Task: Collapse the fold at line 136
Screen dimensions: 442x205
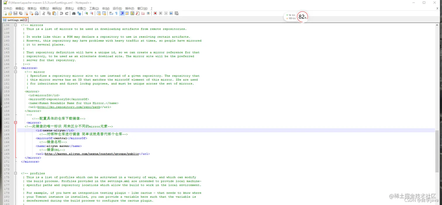Action: point(15,25)
